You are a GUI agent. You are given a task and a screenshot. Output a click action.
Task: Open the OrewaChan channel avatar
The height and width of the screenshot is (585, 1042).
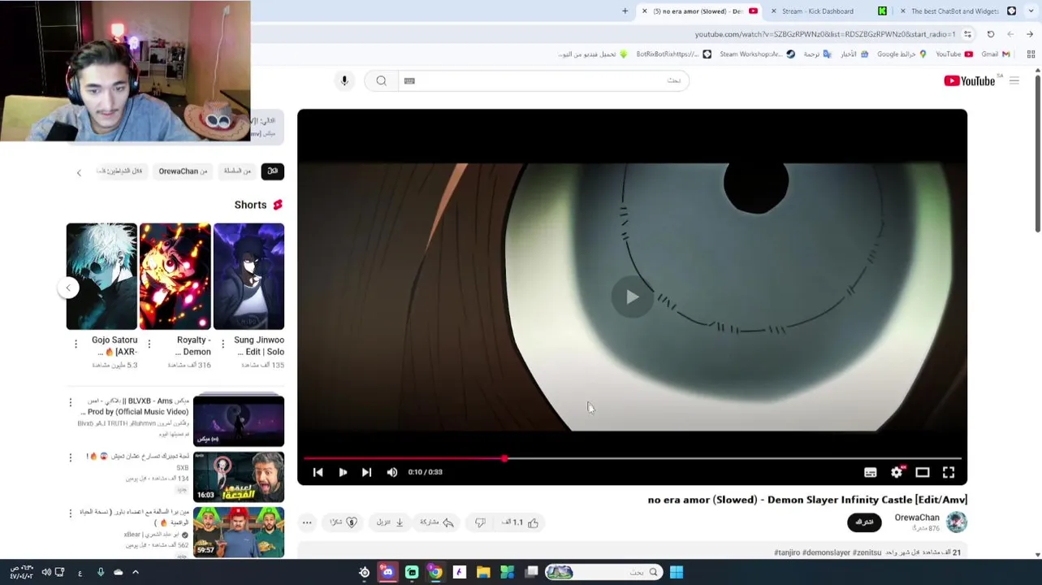pos(956,522)
